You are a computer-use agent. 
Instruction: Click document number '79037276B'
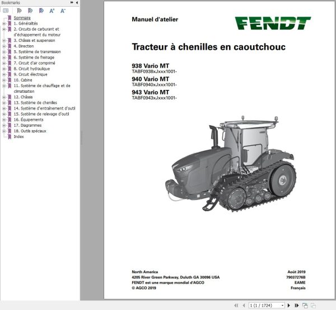pyautogui.click(x=296, y=277)
